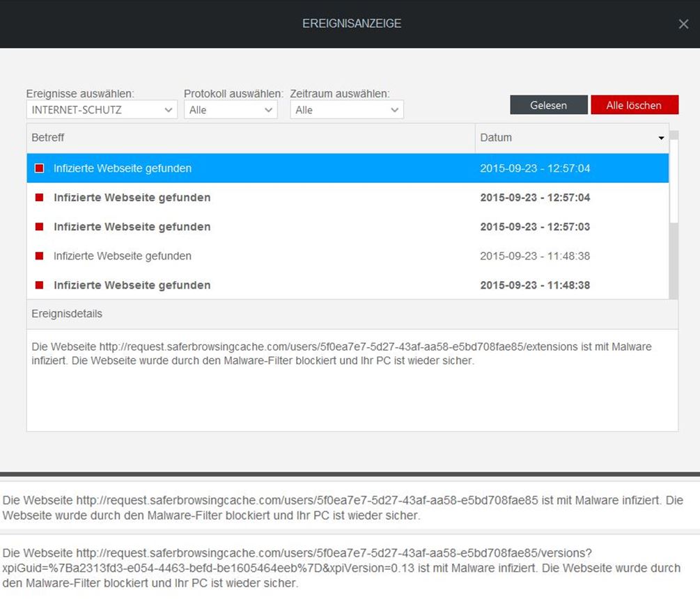
Task: Click the red square icon in the highlighted row
Action: (39, 168)
